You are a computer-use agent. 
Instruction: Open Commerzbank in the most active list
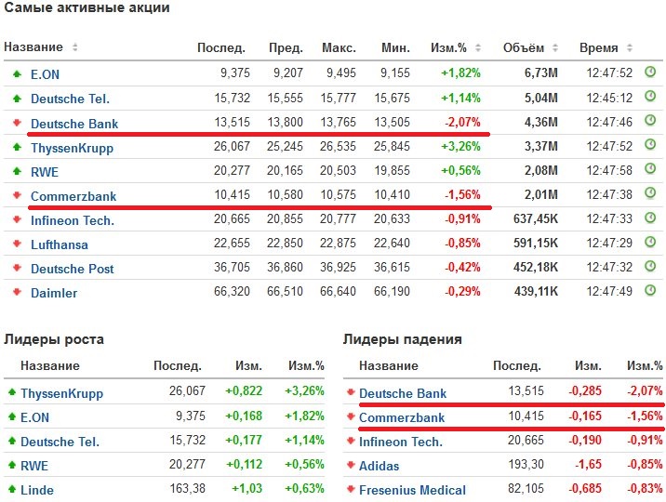coord(72,196)
